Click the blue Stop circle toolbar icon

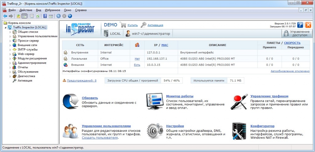pyautogui.click(x=58, y=16)
